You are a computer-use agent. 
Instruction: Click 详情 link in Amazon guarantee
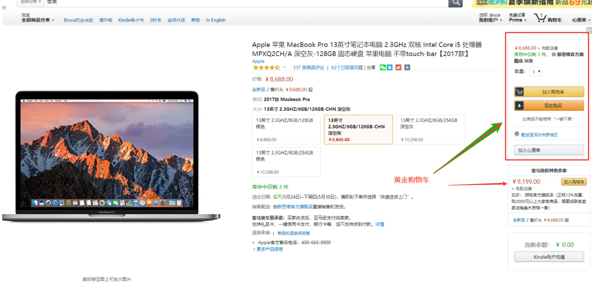380,224
